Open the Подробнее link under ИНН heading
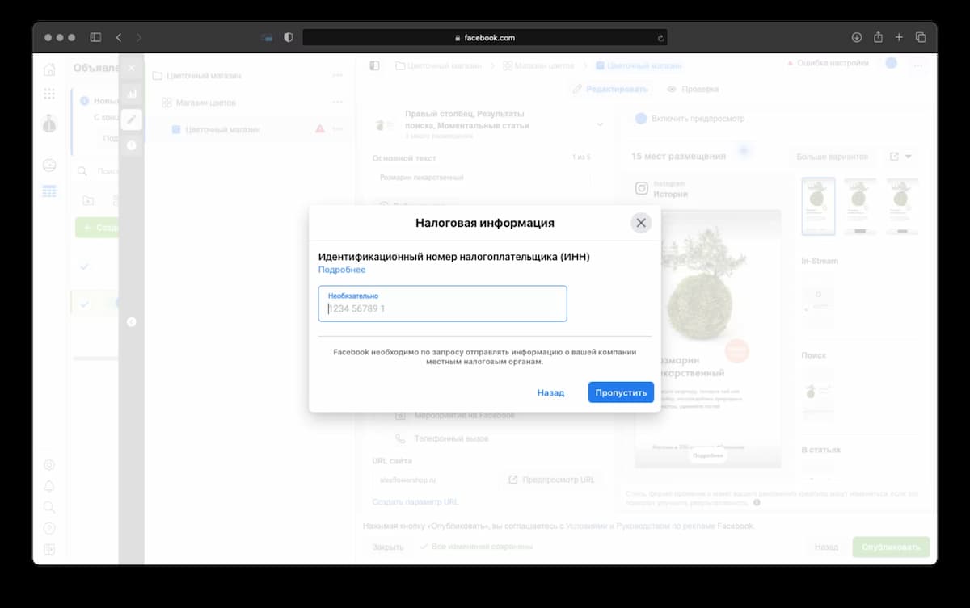Viewport: 970px width, 608px height. click(342, 270)
